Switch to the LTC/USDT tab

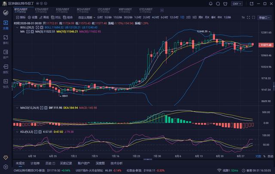(x=104, y=10)
